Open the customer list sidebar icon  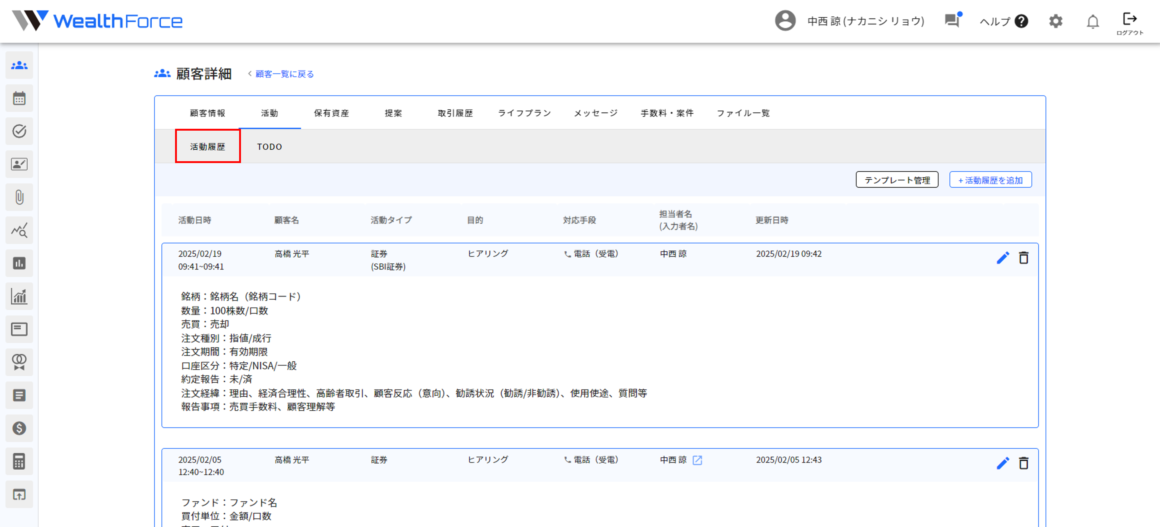tap(19, 65)
